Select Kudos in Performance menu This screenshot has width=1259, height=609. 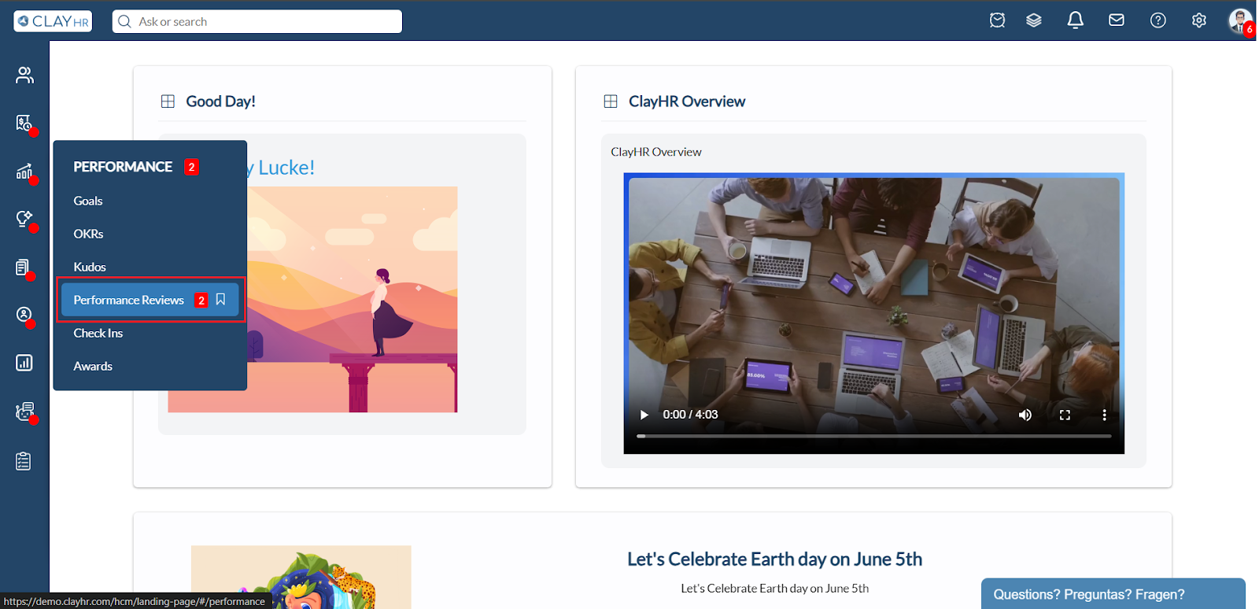90,267
